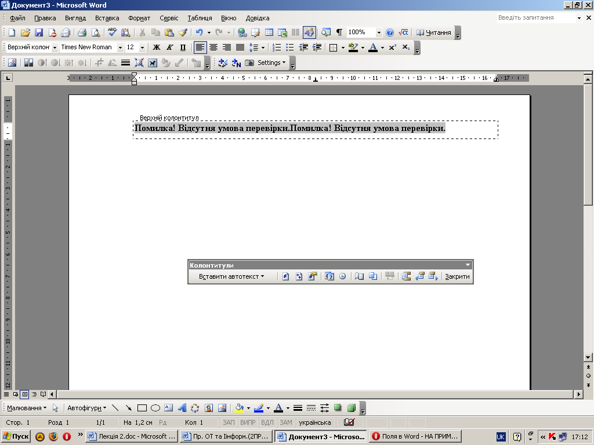Open the Пуск start menu
This screenshot has width=594, height=445.
(16, 436)
